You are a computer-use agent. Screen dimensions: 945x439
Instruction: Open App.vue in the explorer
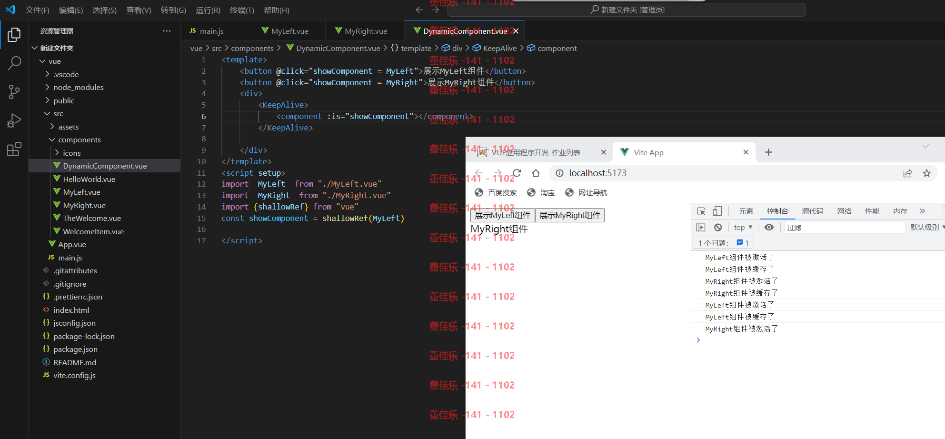click(x=72, y=244)
